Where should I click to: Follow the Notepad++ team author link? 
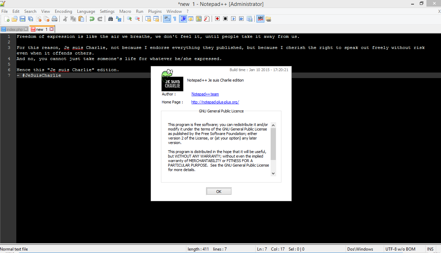(x=205, y=94)
